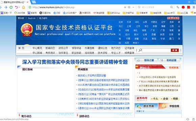The width and height of the screenshot is (196, 121).
Task: Open the 2018年推广 bookmark
Action: point(70,13)
